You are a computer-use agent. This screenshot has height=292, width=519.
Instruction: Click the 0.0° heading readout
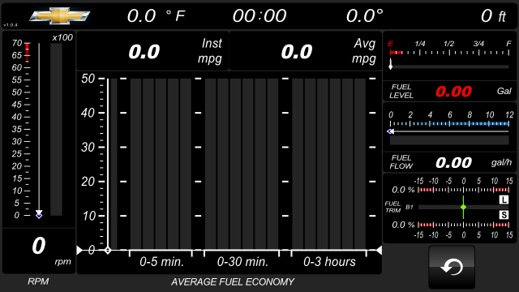tap(365, 16)
